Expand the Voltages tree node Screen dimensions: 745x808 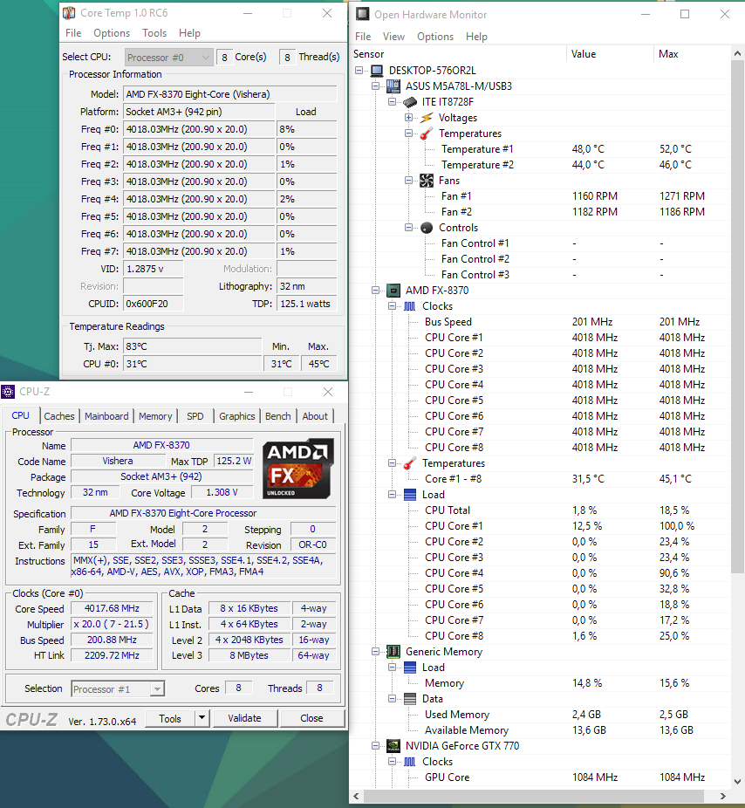[408, 118]
